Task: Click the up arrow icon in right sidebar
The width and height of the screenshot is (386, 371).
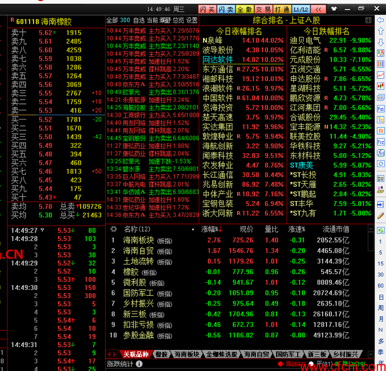Action: pyautogui.click(x=381, y=31)
